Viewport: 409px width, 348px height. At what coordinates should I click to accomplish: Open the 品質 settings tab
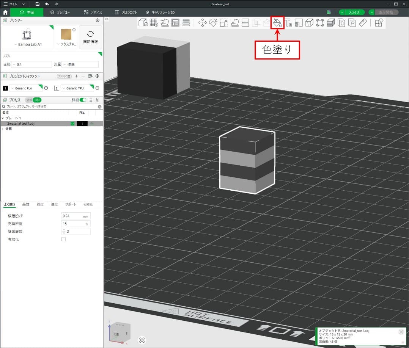coord(26,204)
